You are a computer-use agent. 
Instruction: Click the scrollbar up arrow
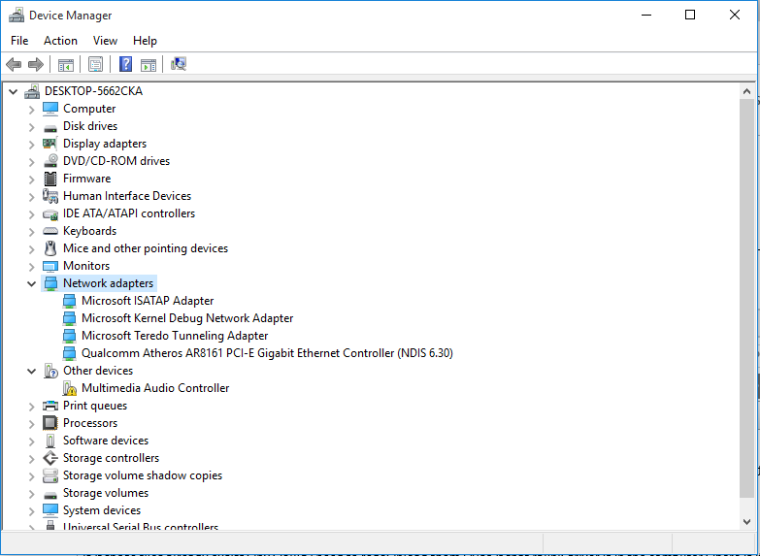(x=746, y=91)
